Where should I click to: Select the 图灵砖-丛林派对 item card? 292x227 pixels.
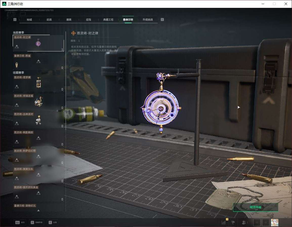(x=38, y=120)
